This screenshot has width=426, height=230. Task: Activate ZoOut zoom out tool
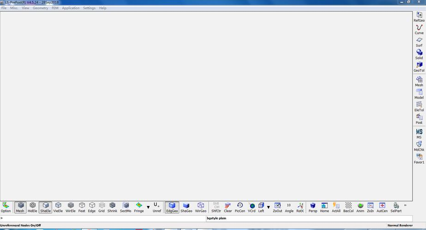point(278,207)
